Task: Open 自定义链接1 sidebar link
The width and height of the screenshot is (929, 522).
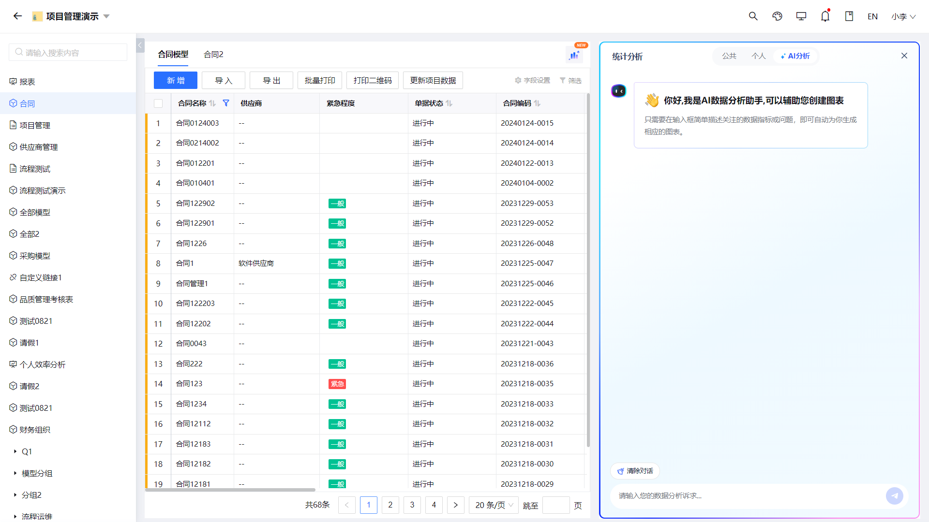Action: pos(68,277)
